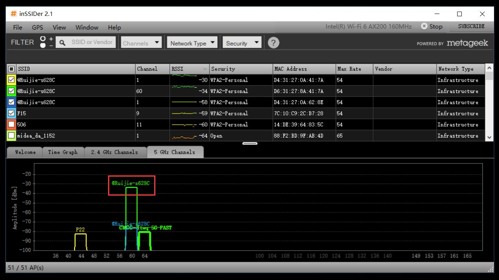499x280 pixels.
Task: Open the filter help question mark
Action: point(274,43)
